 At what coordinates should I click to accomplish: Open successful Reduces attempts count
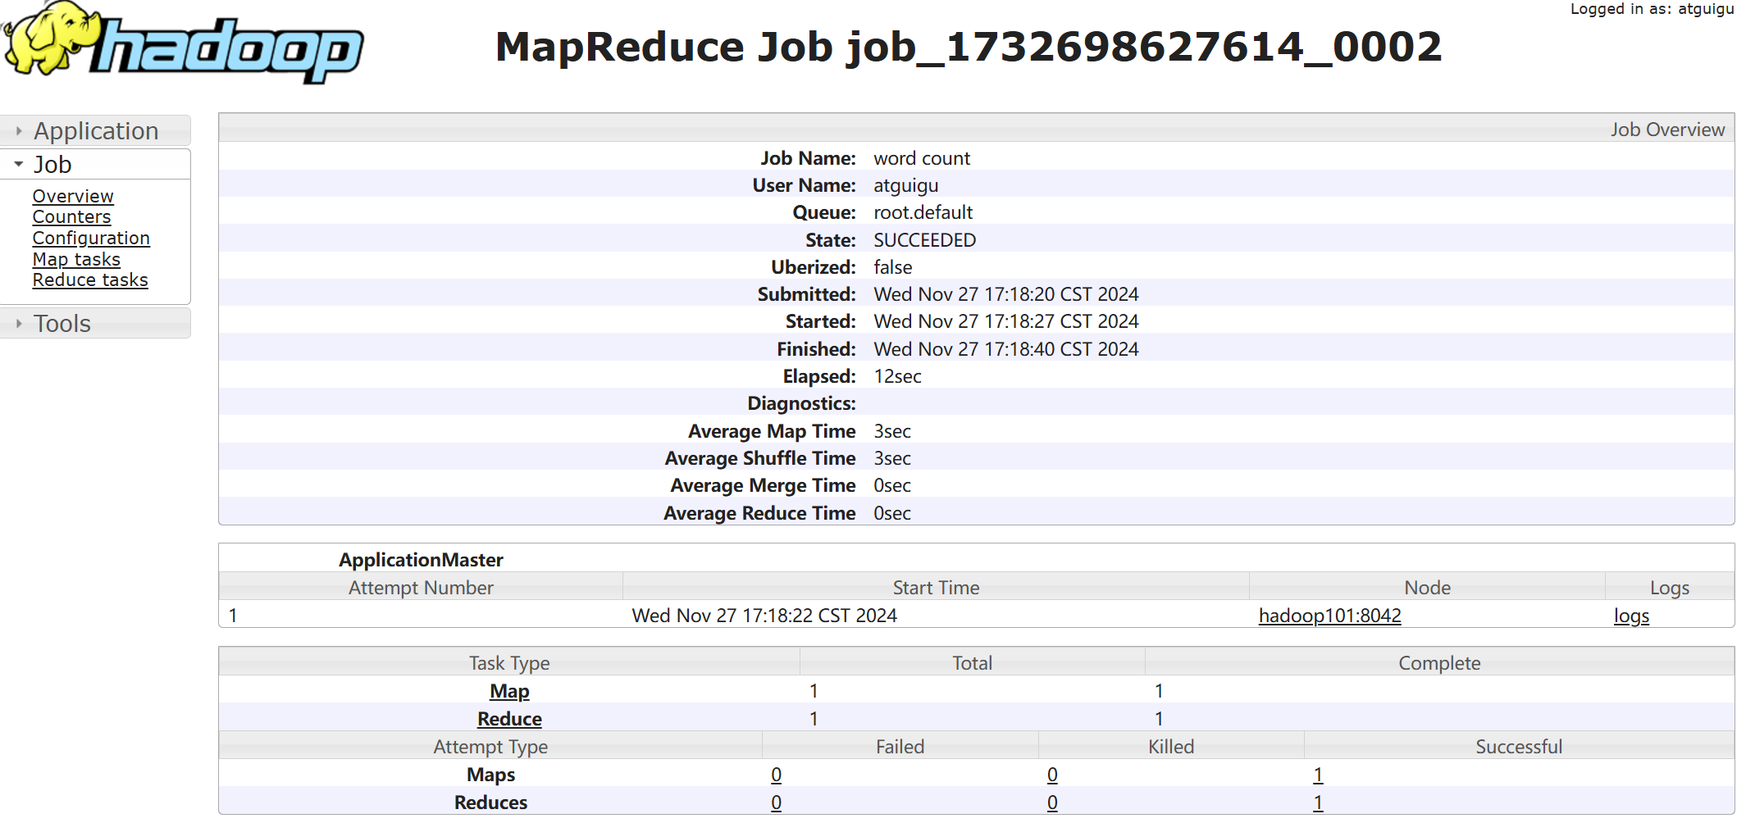1318,802
